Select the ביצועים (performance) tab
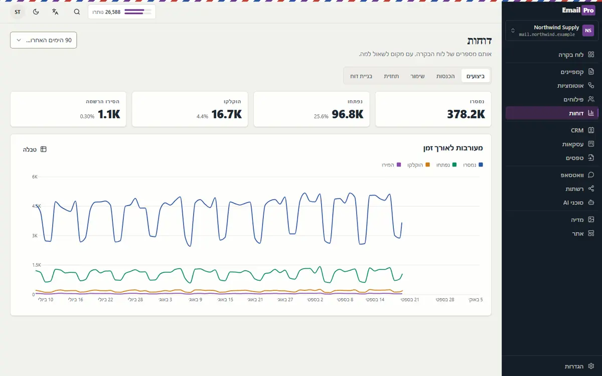The height and width of the screenshot is (376, 602). point(476,76)
